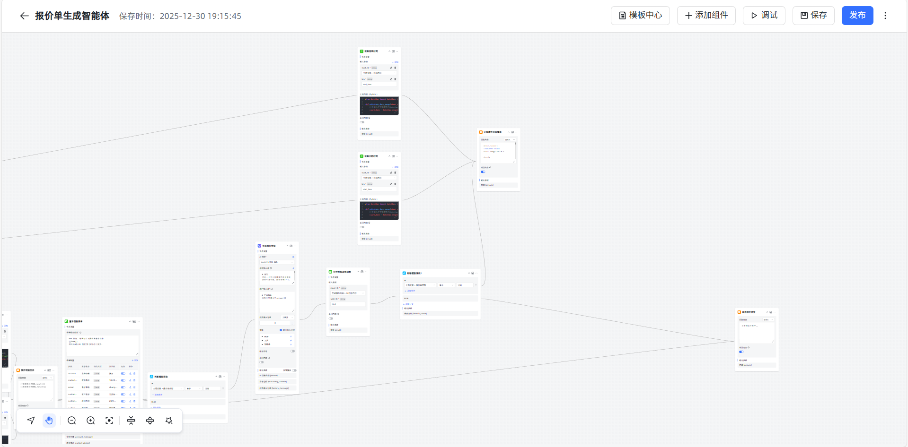The image size is (908, 447).
Task: Toggle the reply switch in 订阅邀约保险模板 node
Action: (x=483, y=172)
